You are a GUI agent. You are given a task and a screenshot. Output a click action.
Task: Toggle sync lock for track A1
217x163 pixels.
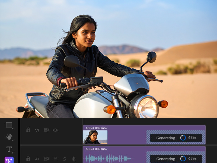tap(46, 159)
